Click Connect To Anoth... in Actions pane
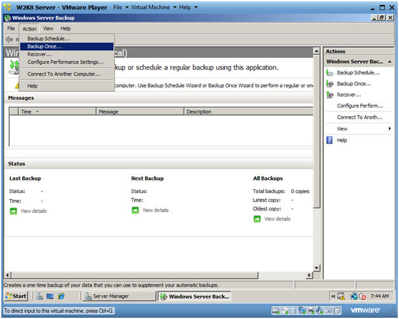Screen dimensions: 399x319 click(x=360, y=118)
